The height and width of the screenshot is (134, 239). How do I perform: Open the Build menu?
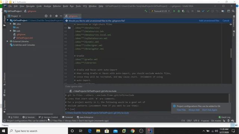point(66,6)
